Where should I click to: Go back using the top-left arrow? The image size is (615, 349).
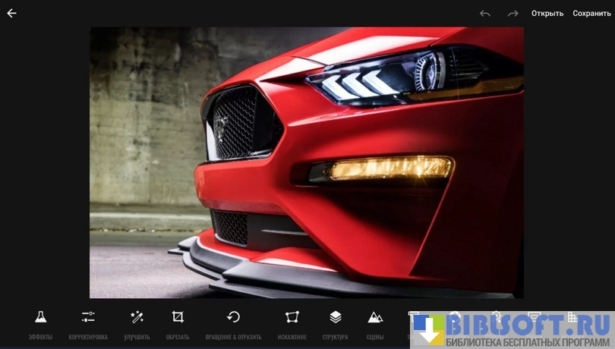click(x=11, y=13)
